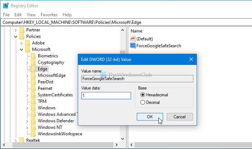Expand the Windows Defender key
Image resolution: width=252 pixels, height=149 pixels.
pyautogui.click(x=27, y=121)
